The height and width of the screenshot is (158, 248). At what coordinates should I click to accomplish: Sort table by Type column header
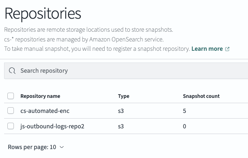(123, 96)
